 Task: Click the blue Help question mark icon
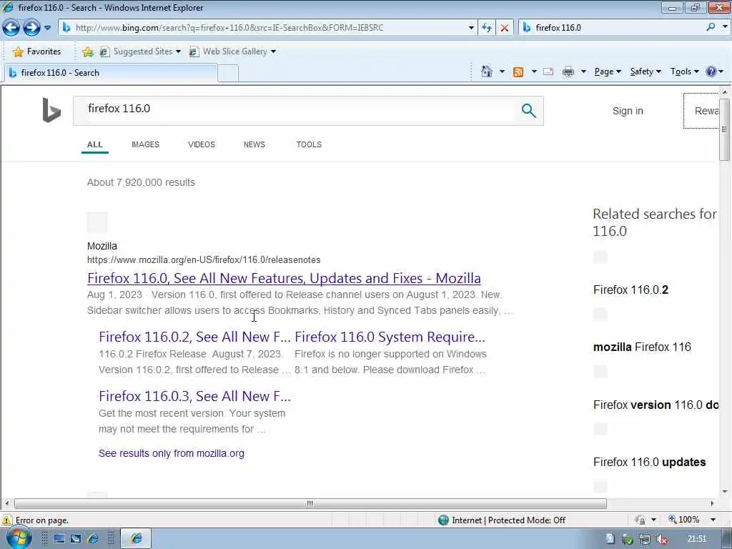click(711, 71)
